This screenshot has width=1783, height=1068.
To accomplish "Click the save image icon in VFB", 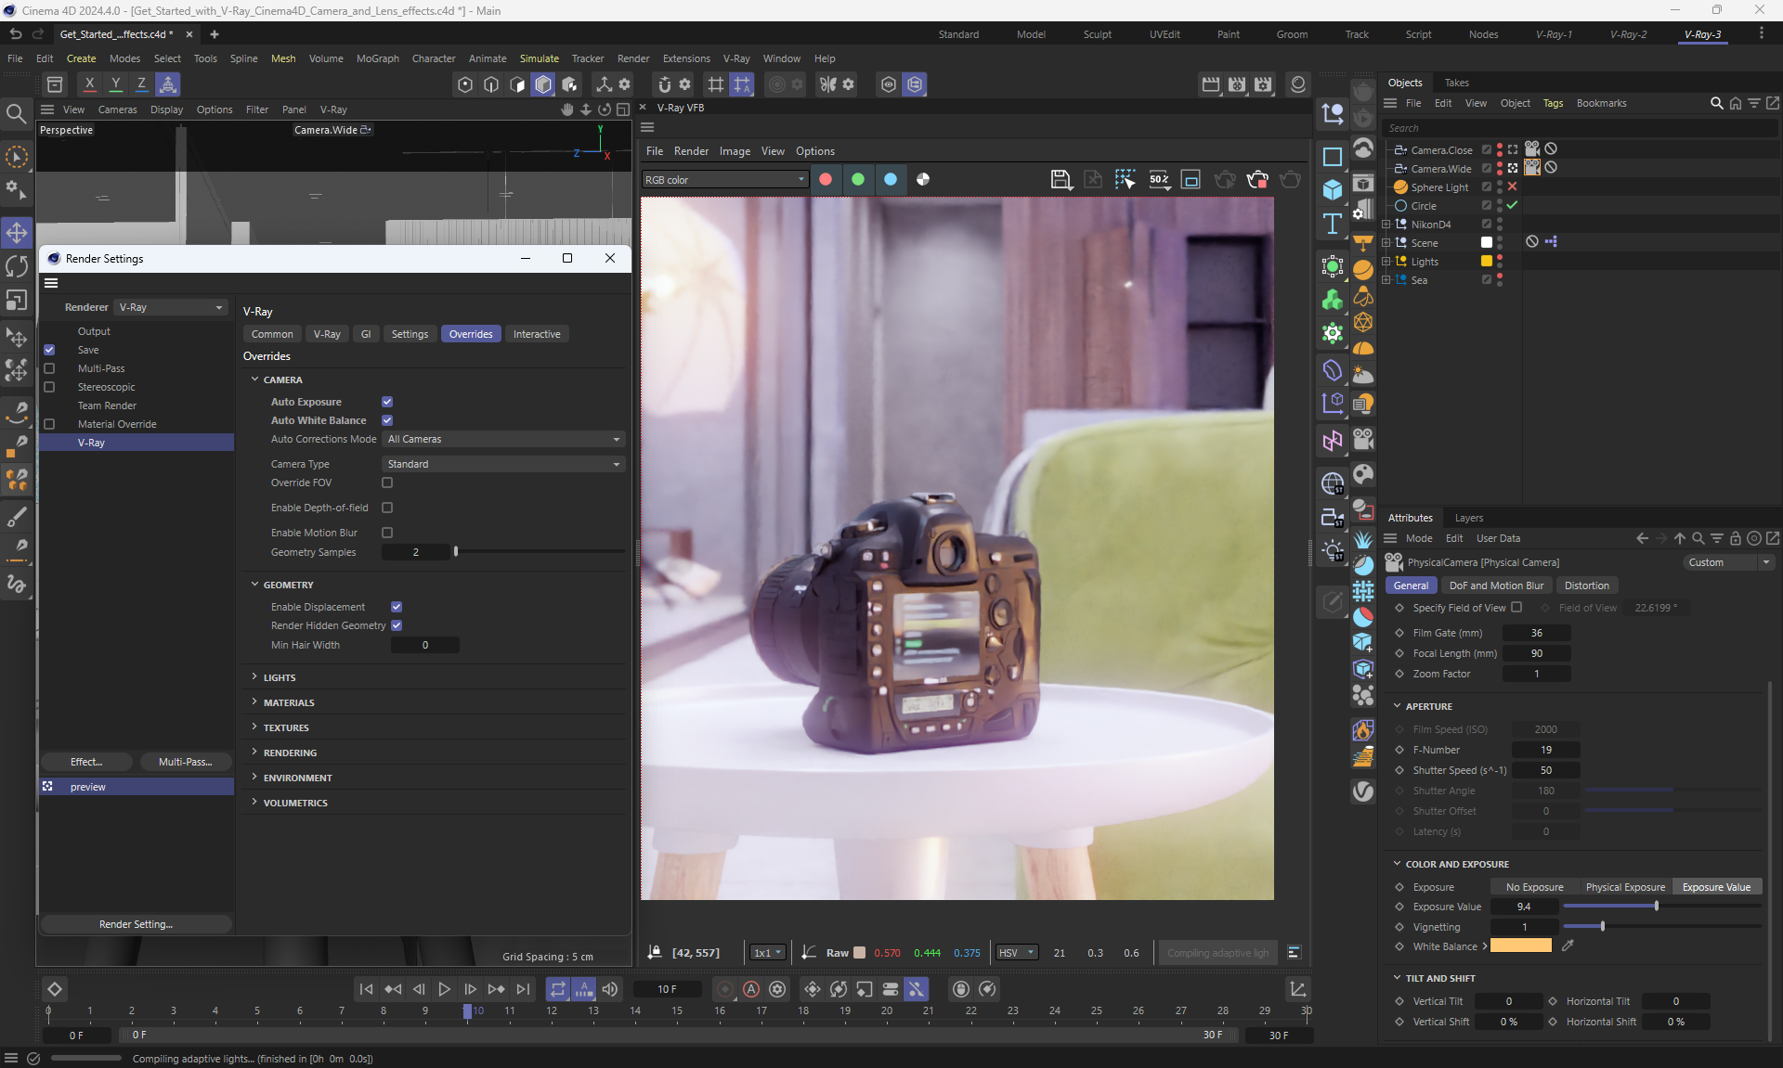I will [x=1061, y=179].
